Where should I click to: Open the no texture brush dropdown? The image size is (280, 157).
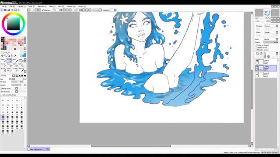9,92
